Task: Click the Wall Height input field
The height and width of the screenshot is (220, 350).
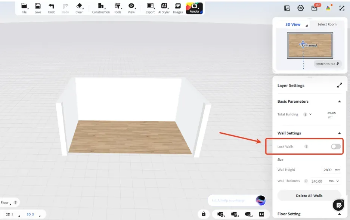Action: pos(328,170)
